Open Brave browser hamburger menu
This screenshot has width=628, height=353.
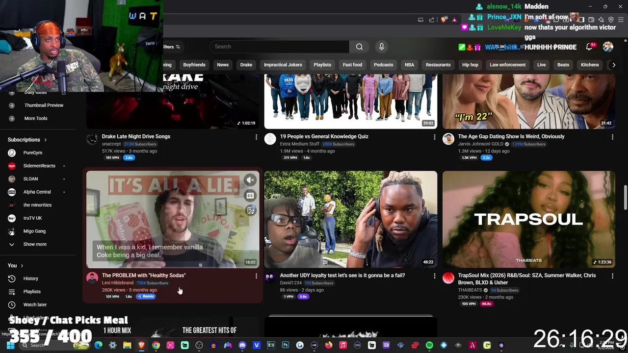(x=621, y=20)
